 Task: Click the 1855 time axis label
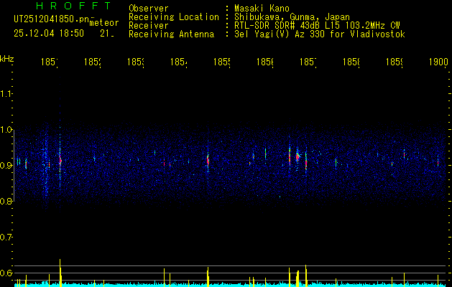click(222, 62)
